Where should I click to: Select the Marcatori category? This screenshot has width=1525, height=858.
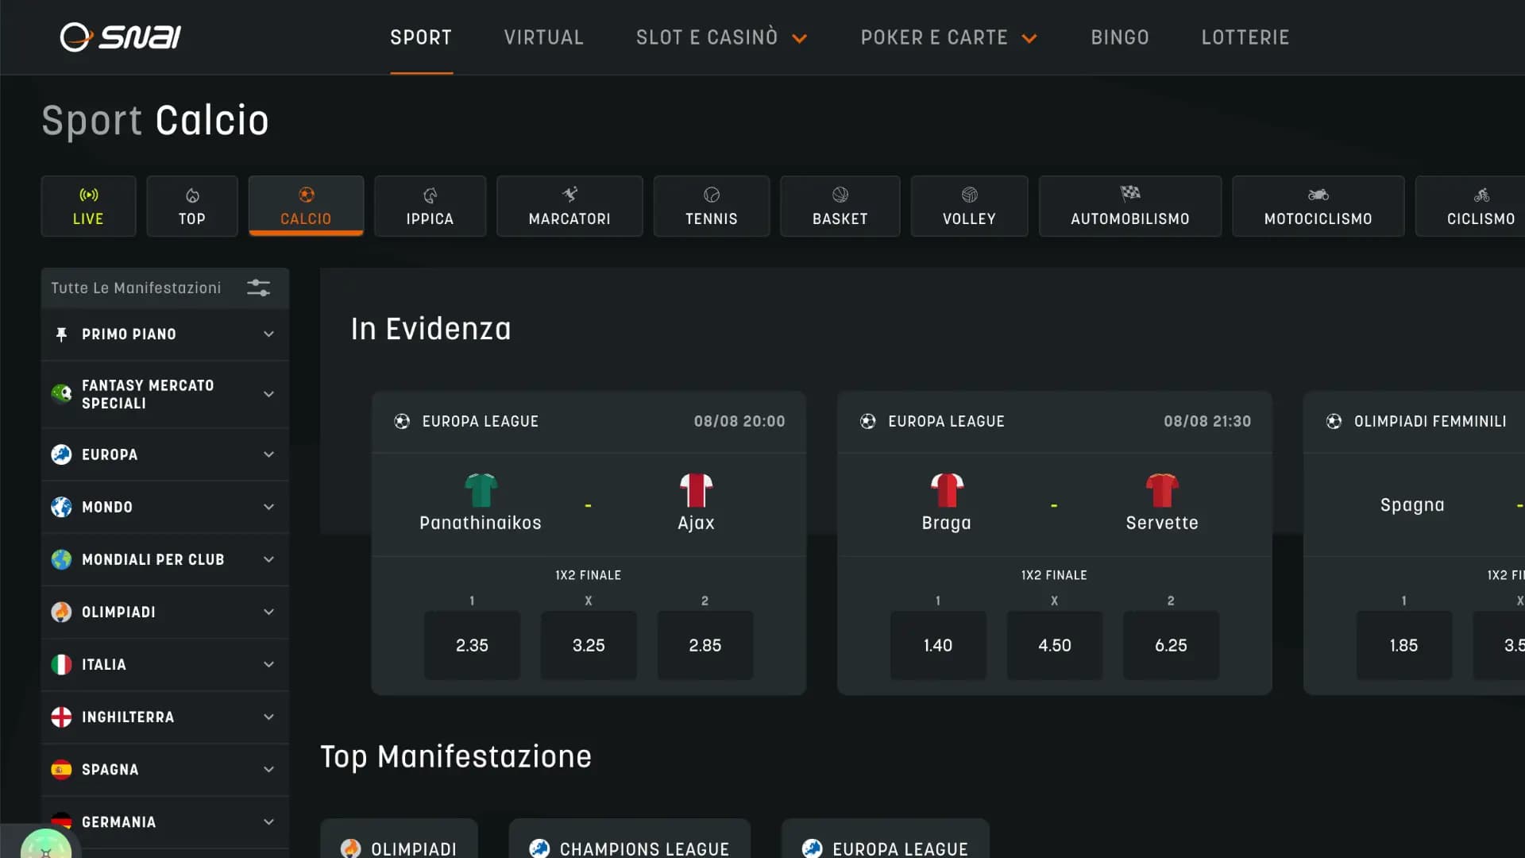point(569,207)
